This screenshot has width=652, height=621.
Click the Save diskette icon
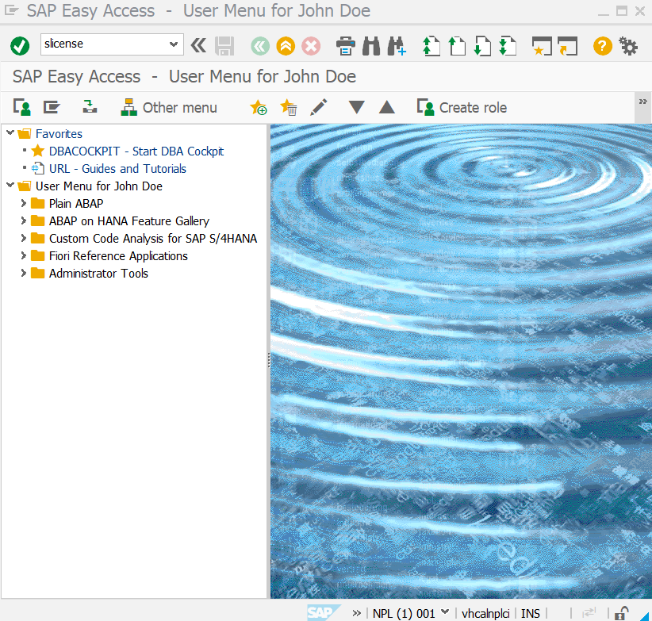[224, 46]
